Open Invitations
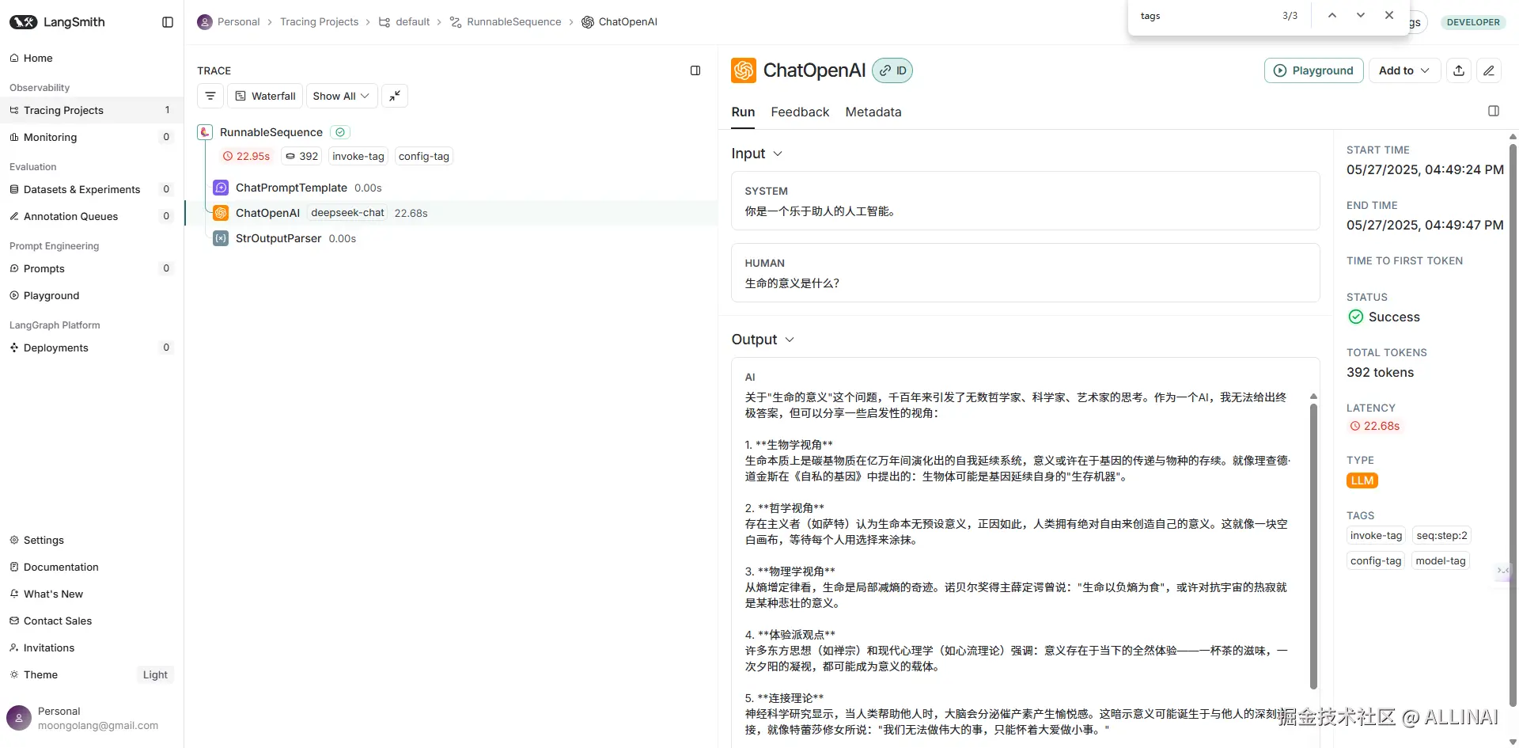The height and width of the screenshot is (748, 1519). [92, 647]
